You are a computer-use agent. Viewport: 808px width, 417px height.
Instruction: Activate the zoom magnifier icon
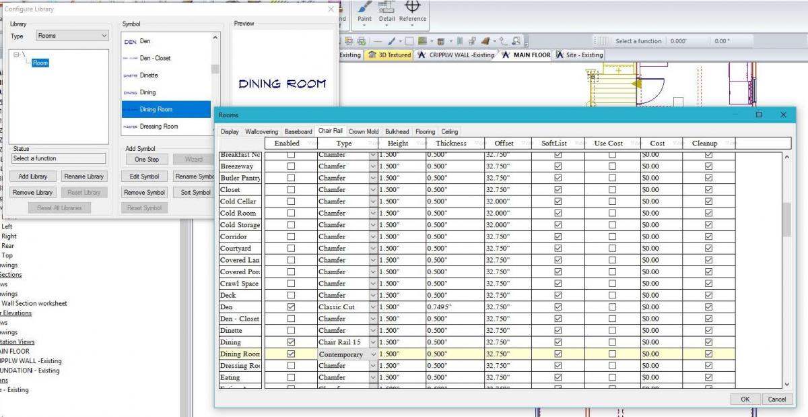point(518,41)
